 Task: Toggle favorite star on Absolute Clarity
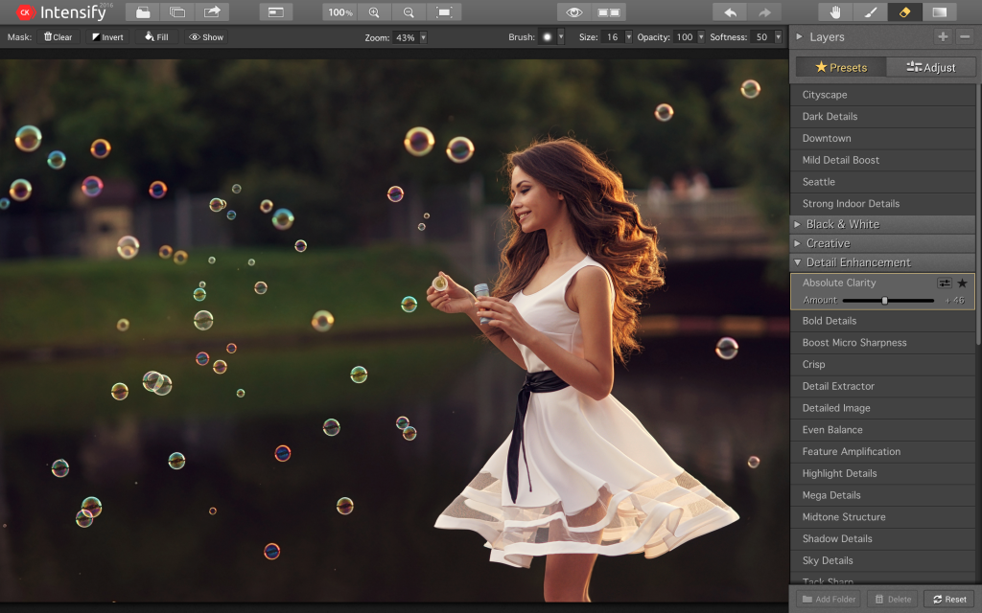click(x=962, y=284)
